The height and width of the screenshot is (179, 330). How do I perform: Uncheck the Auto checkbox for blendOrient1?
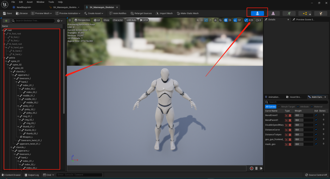[x=316, y=115]
